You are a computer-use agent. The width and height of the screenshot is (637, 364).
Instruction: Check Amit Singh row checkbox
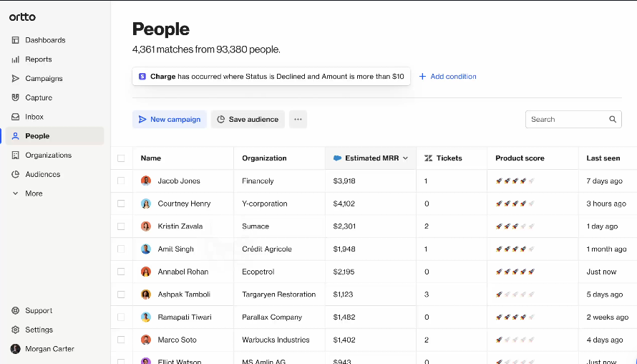pyautogui.click(x=121, y=249)
